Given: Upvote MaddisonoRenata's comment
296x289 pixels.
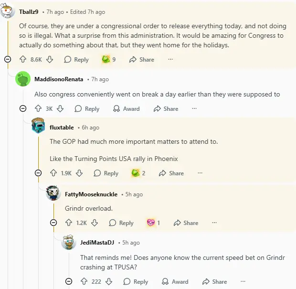Looking at the screenshot, I should pos(38,108).
